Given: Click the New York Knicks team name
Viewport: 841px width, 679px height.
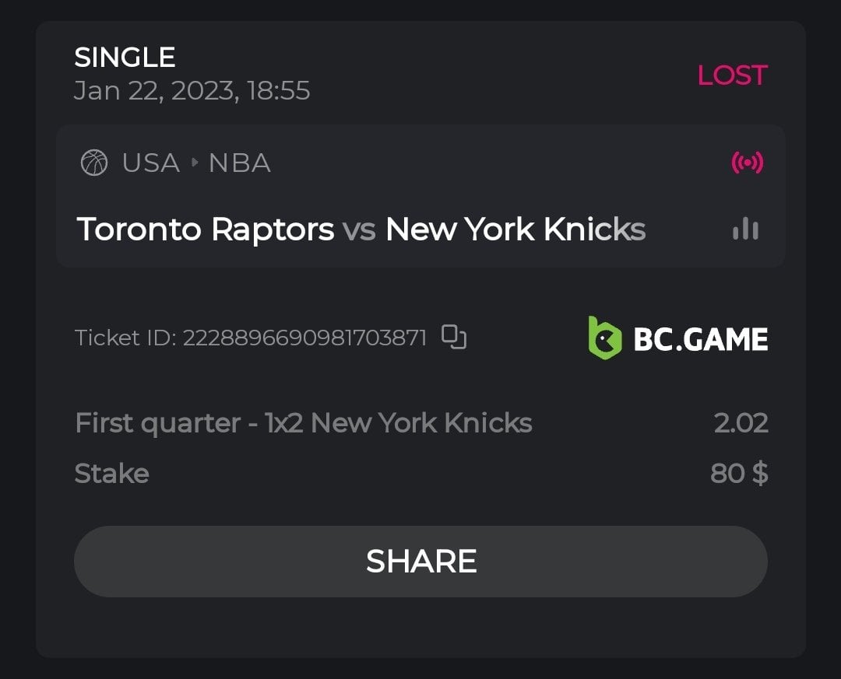Looking at the screenshot, I should (x=516, y=229).
